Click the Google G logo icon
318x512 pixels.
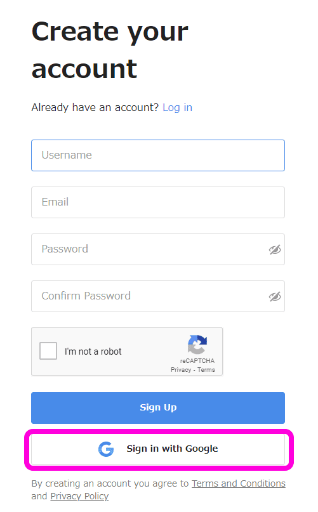click(106, 449)
